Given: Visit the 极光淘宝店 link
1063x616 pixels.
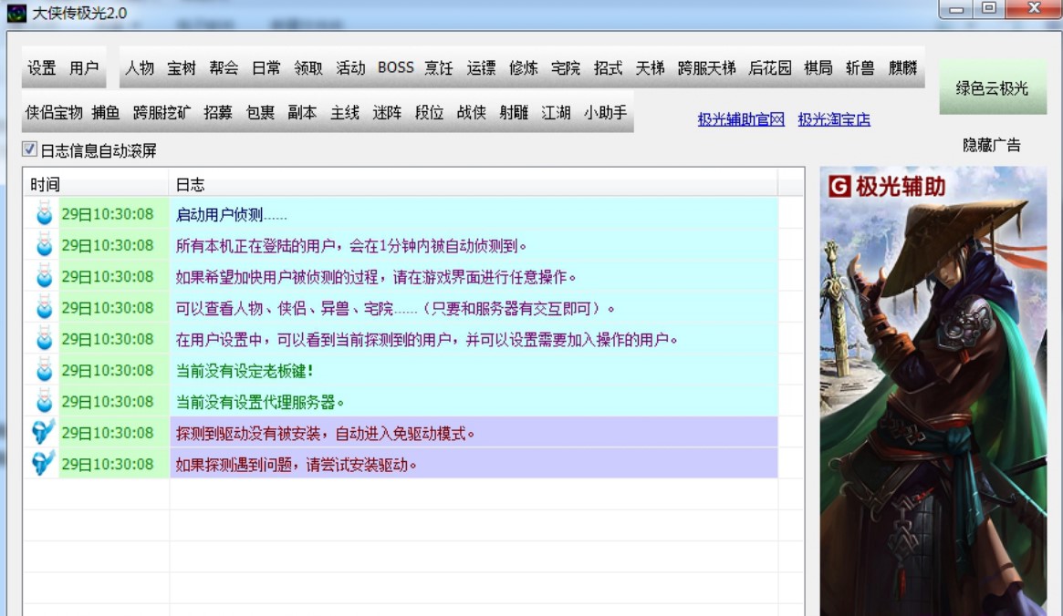Looking at the screenshot, I should pos(834,119).
